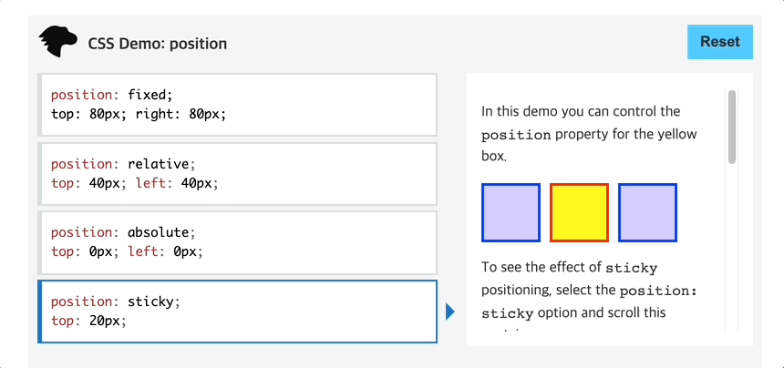Viewport: 784px width, 368px height.
Task: Click the monospace word "position" before "property"
Action: click(517, 135)
